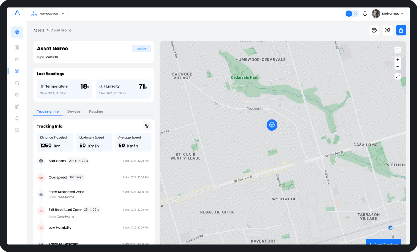417x252 pixels.
Task: Click the Maximum Speed card
Action: tap(94, 142)
